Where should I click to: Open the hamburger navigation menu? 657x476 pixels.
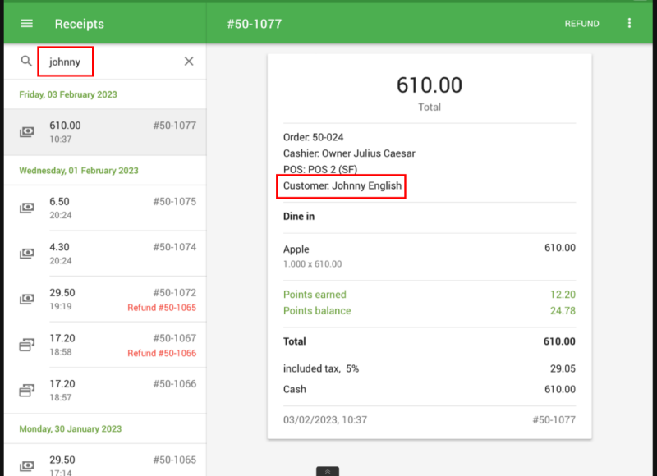click(27, 23)
